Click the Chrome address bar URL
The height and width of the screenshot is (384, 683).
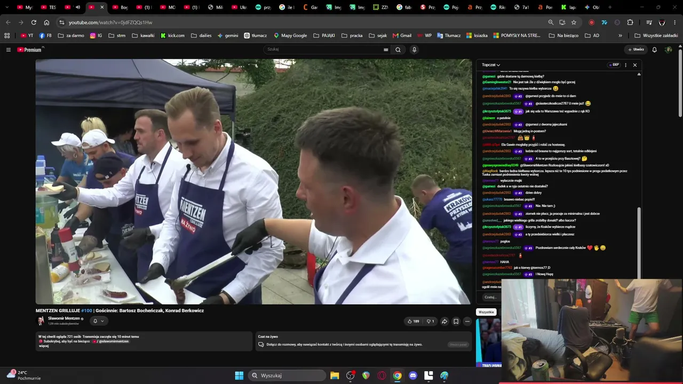click(x=110, y=22)
